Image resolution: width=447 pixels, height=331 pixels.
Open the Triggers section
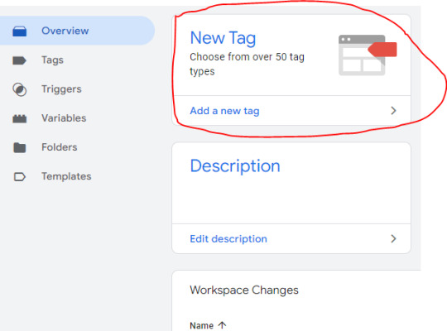click(61, 89)
